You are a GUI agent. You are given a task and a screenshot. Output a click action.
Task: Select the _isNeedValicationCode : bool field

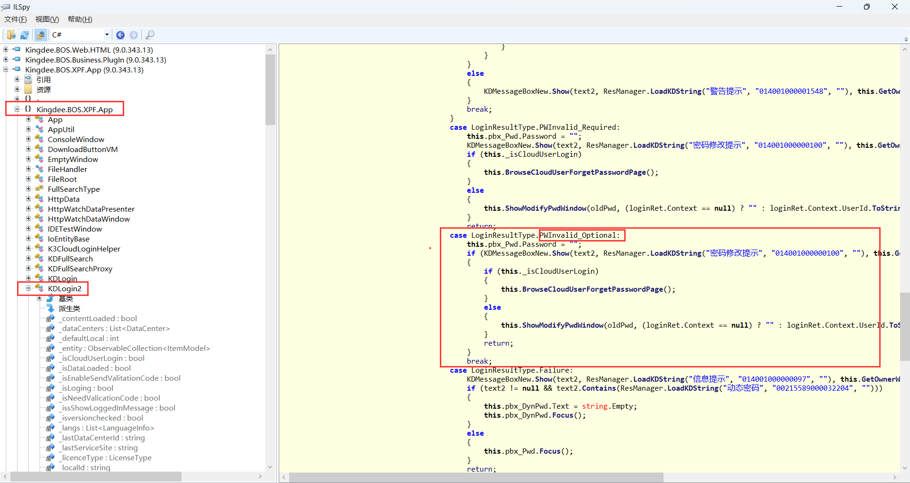pyautogui.click(x=109, y=398)
